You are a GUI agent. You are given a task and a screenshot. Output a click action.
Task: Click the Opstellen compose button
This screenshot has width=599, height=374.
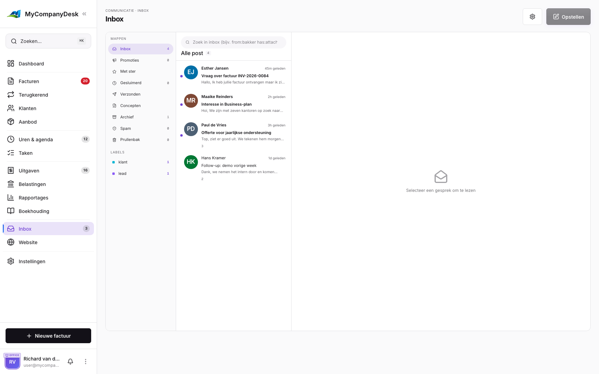click(x=568, y=17)
